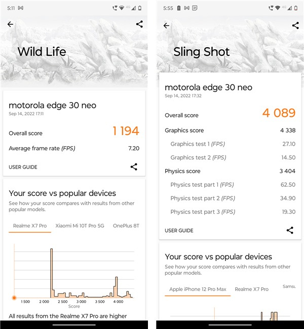Share the Wild Life result card score
Screen dimensions: 304x329
[x=134, y=167]
